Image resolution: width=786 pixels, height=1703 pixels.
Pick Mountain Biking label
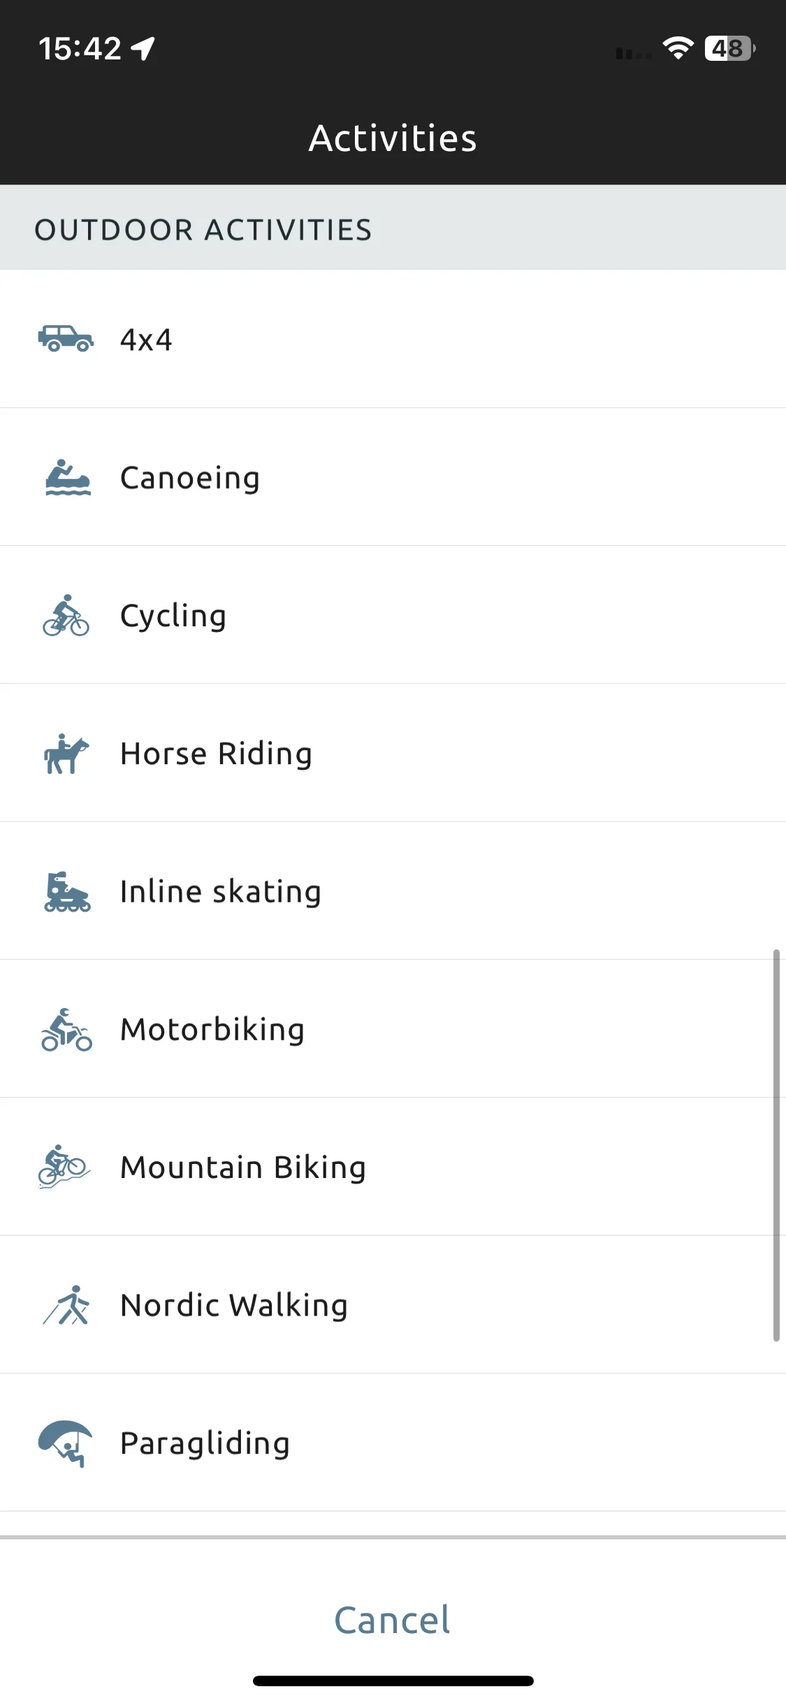243,1167
